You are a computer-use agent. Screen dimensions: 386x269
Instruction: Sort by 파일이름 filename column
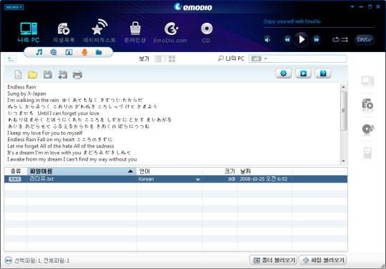(x=81, y=171)
